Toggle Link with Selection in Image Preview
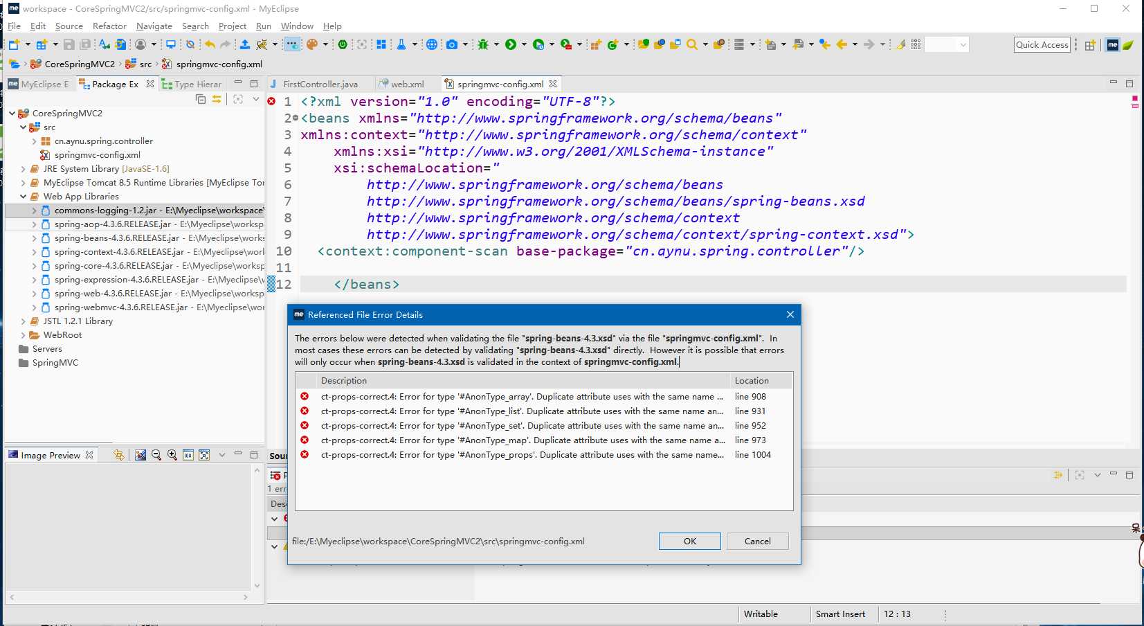 pyautogui.click(x=119, y=455)
